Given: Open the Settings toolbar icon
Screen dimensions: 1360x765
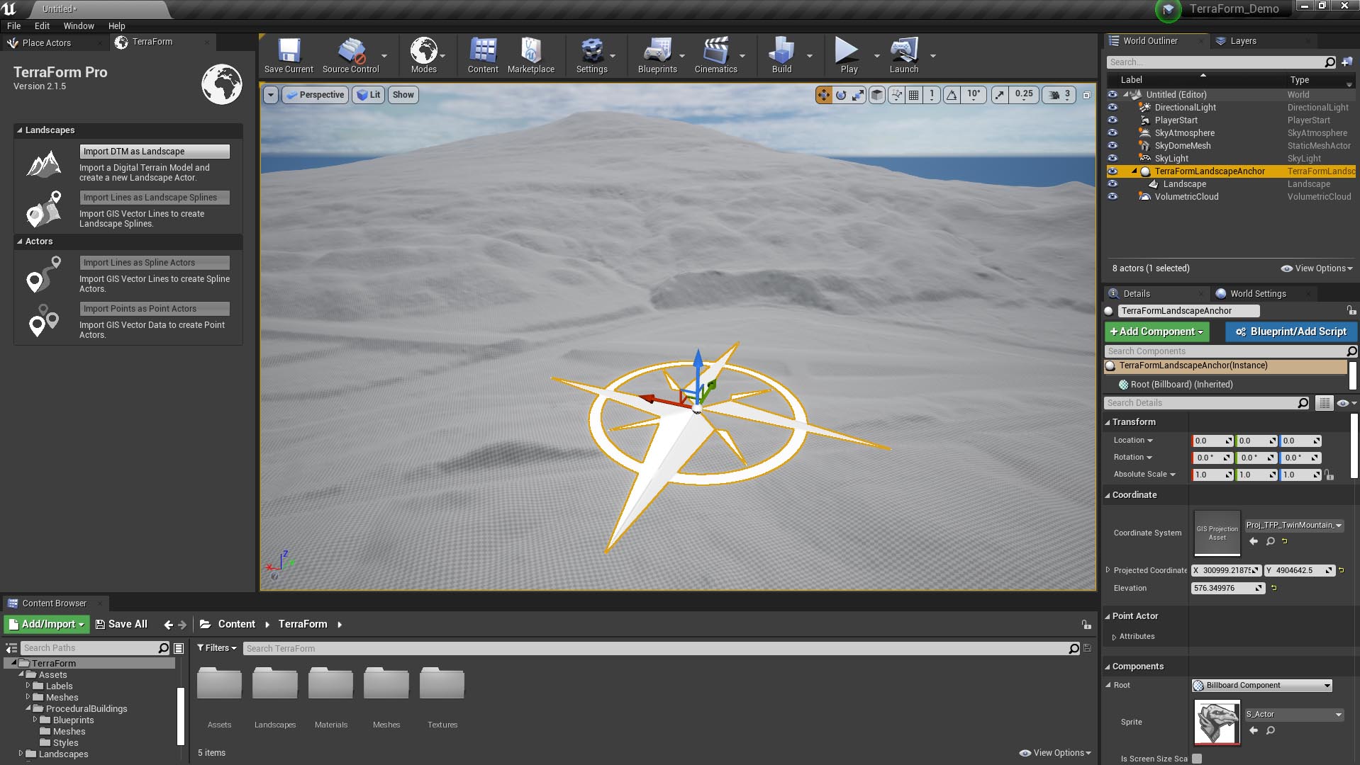Looking at the screenshot, I should coord(591,55).
